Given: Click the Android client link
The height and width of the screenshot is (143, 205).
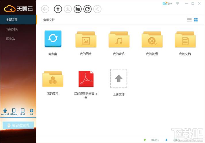Looking at the screenshot, I should [5, 112].
